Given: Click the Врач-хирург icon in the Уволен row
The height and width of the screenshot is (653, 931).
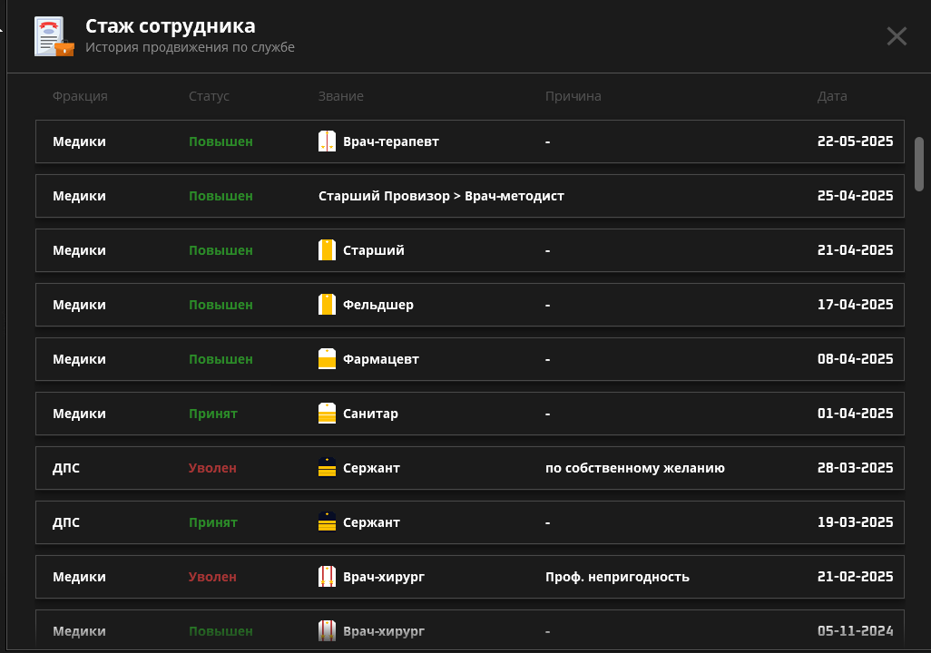Looking at the screenshot, I should pos(328,577).
